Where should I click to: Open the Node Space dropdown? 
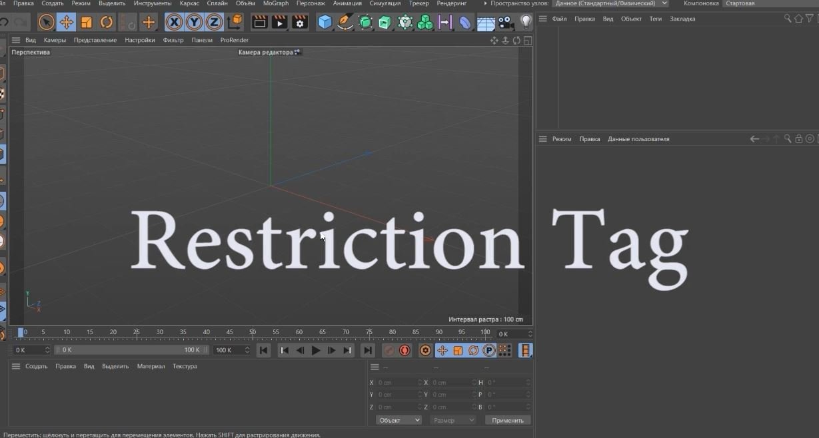click(610, 3)
